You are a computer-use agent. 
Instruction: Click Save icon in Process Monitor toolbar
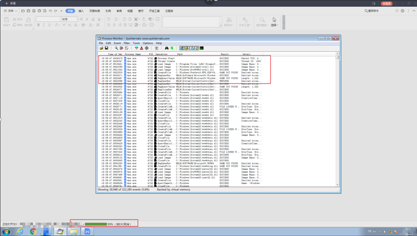(x=106, y=48)
